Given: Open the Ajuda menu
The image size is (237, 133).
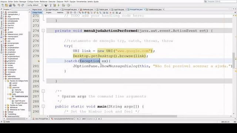Looking at the screenshot, I should click(96, 1).
